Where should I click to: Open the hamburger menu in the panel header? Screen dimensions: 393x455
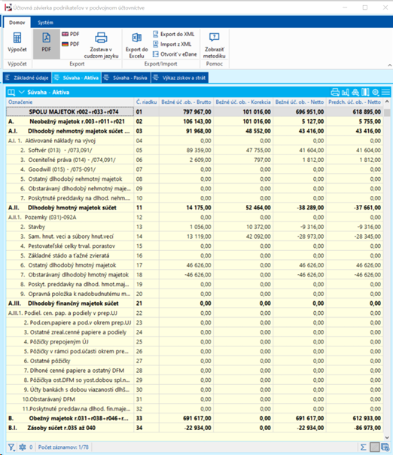pos(385,92)
